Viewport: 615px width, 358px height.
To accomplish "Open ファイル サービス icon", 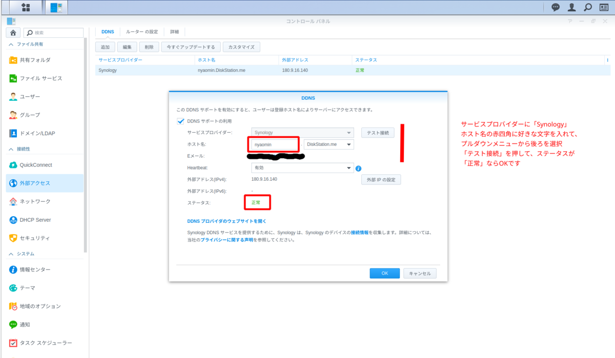I will tap(13, 78).
